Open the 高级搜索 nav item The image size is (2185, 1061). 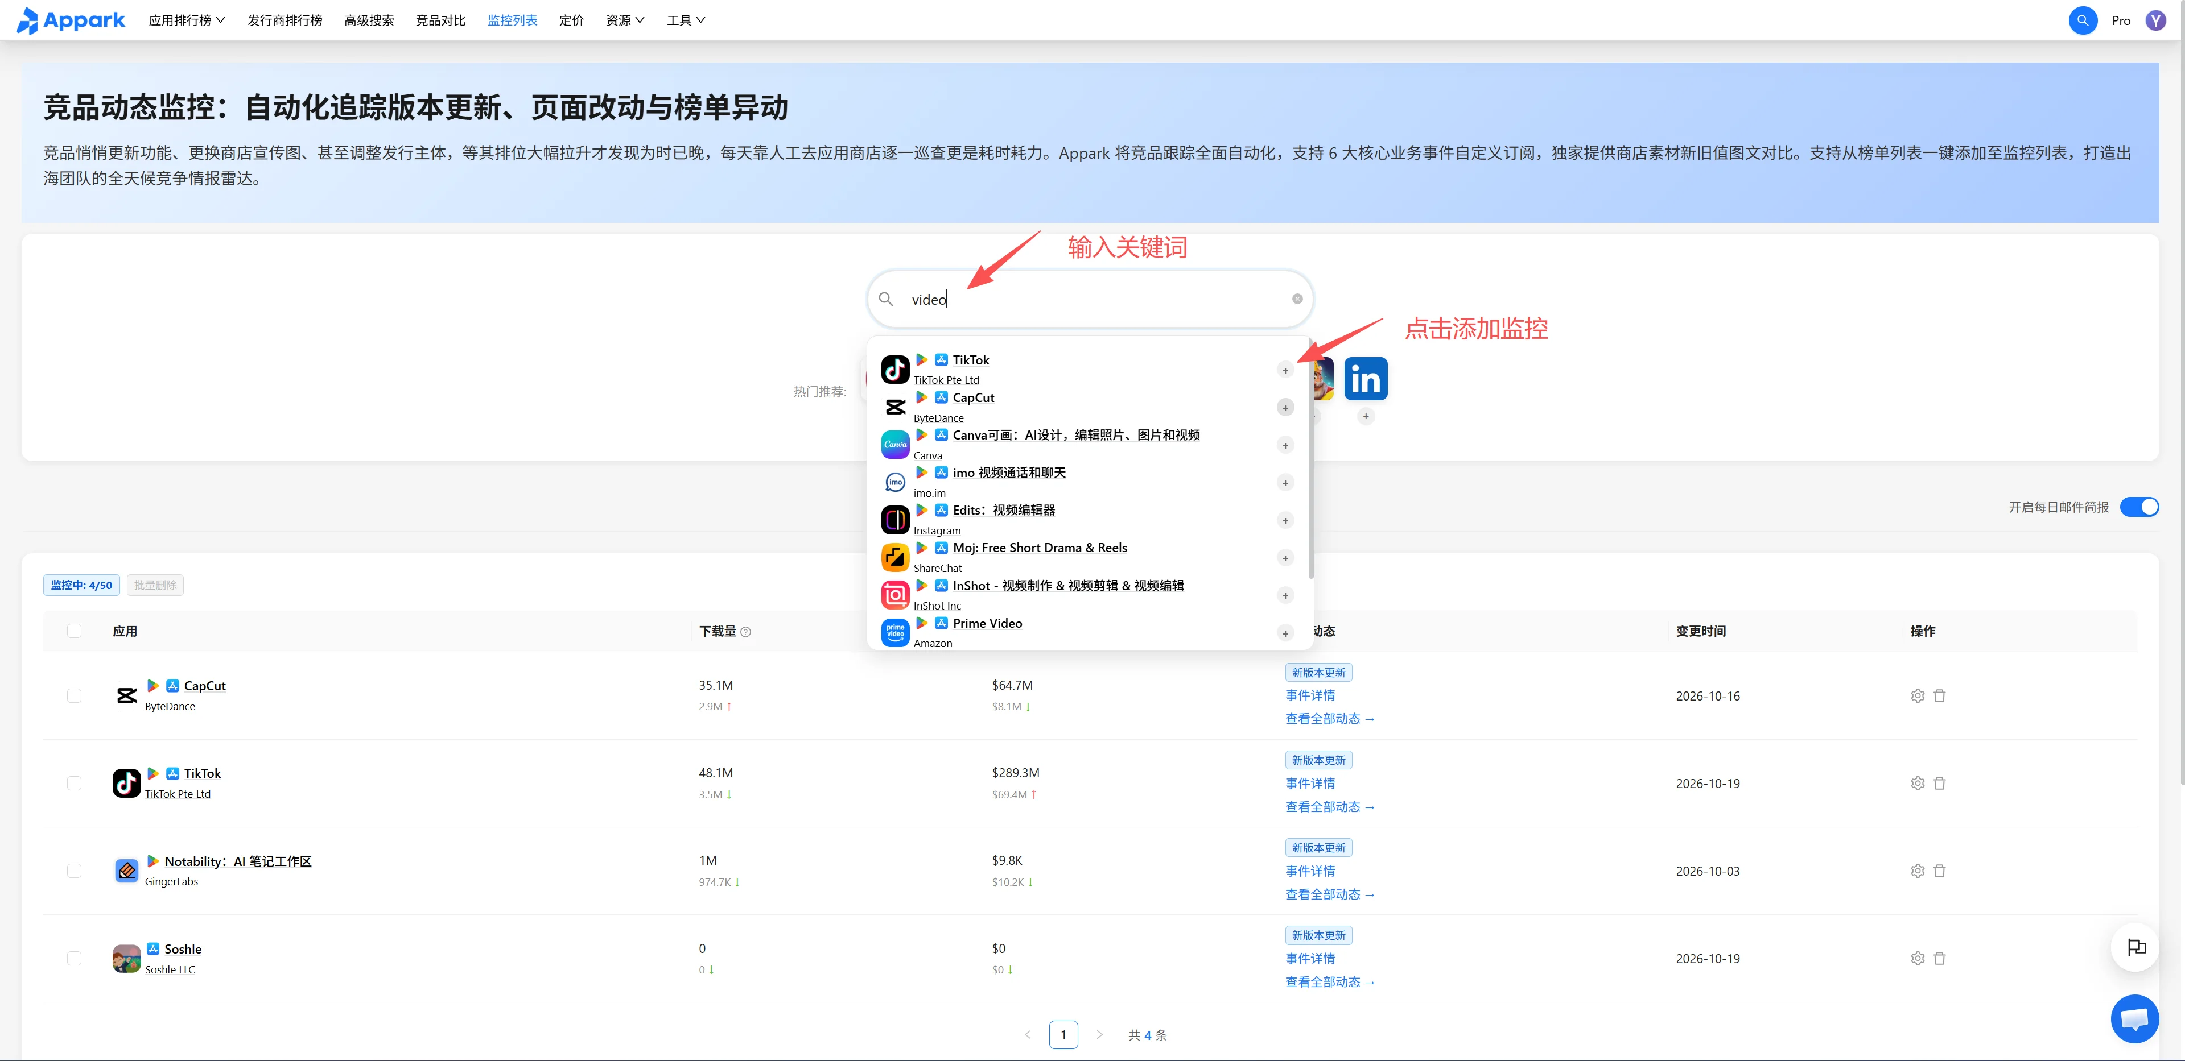point(369,20)
